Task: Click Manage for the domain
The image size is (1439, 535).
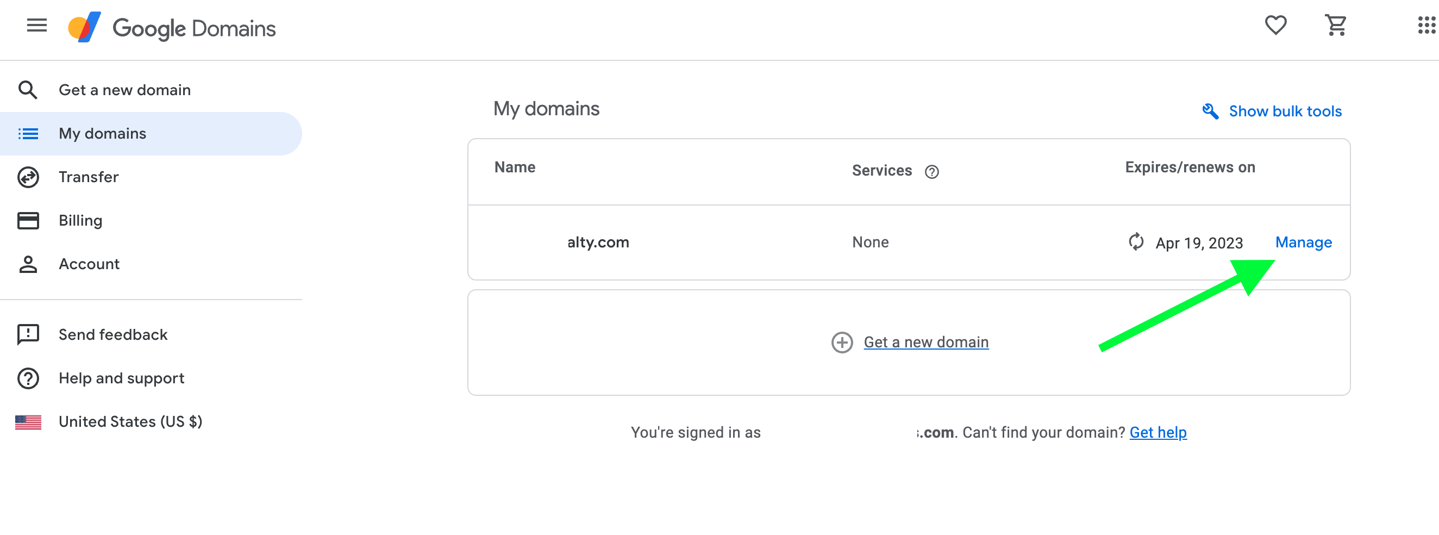Action: 1303,242
